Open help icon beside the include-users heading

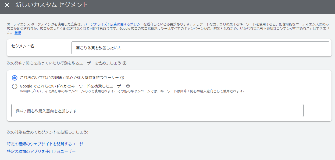point(124,63)
